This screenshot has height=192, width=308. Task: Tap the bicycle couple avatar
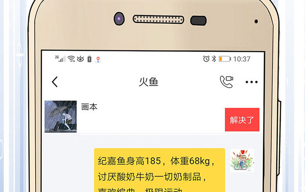click(x=242, y=160)
